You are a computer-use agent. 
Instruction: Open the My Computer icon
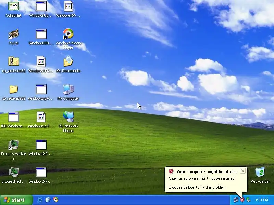pyautogui.click(x=68, y=90)
